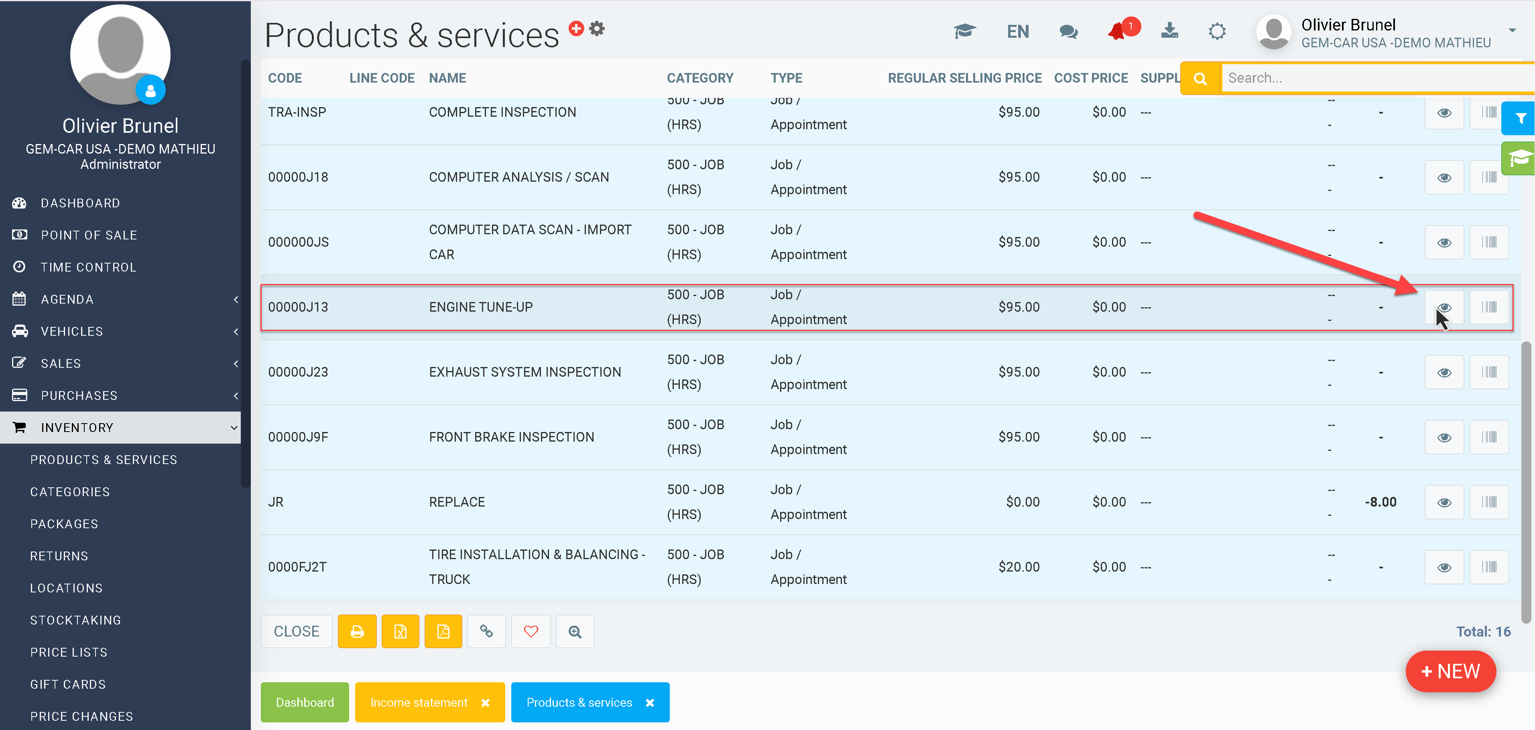The width and height of the screenshot is (1535, 730).
Task: Click eye icon for COMPLETE INSPECTION
Action: [x=1444, y=113]
